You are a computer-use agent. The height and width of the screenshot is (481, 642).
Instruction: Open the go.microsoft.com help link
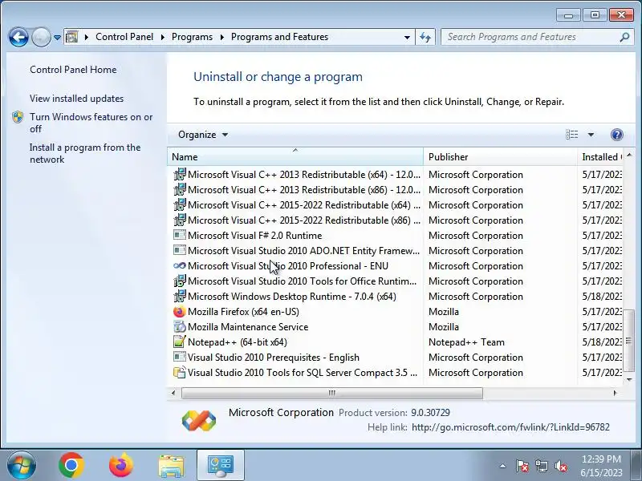(x=510, y=427)
